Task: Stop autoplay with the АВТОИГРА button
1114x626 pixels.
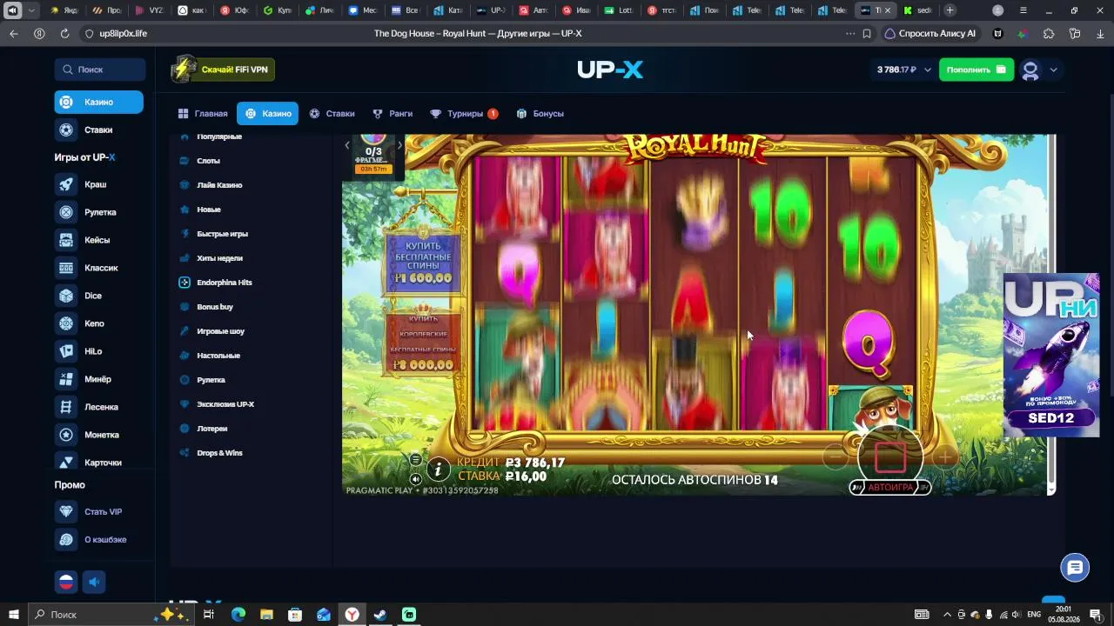Action: (x=890, y=488)
